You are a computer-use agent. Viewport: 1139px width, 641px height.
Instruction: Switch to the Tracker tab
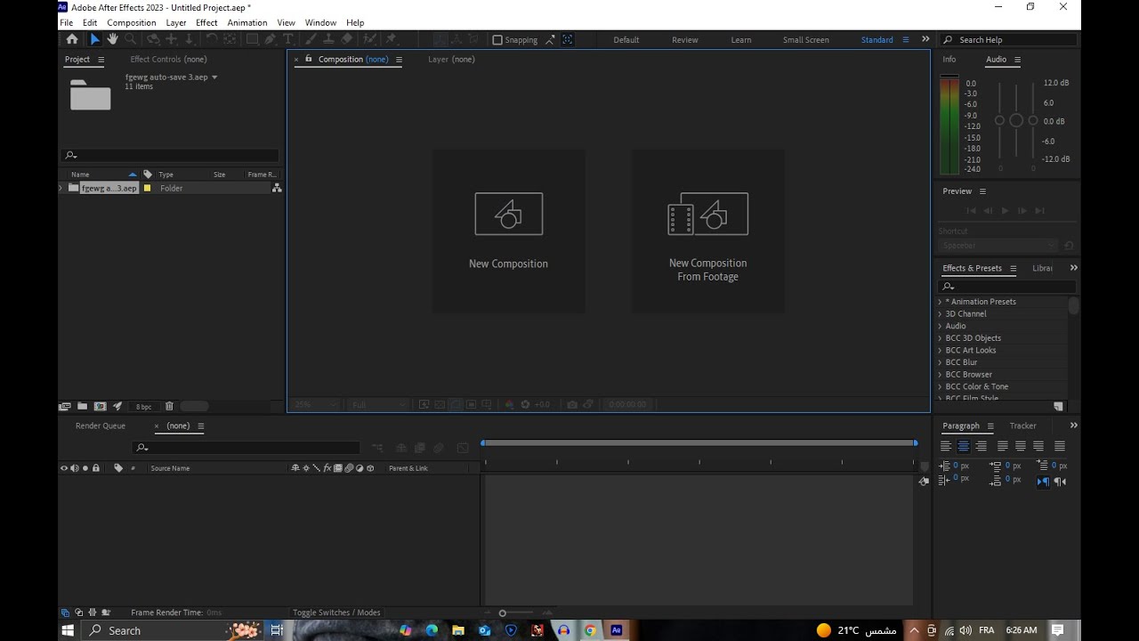pyautogui.click(x=1023, y=426)
